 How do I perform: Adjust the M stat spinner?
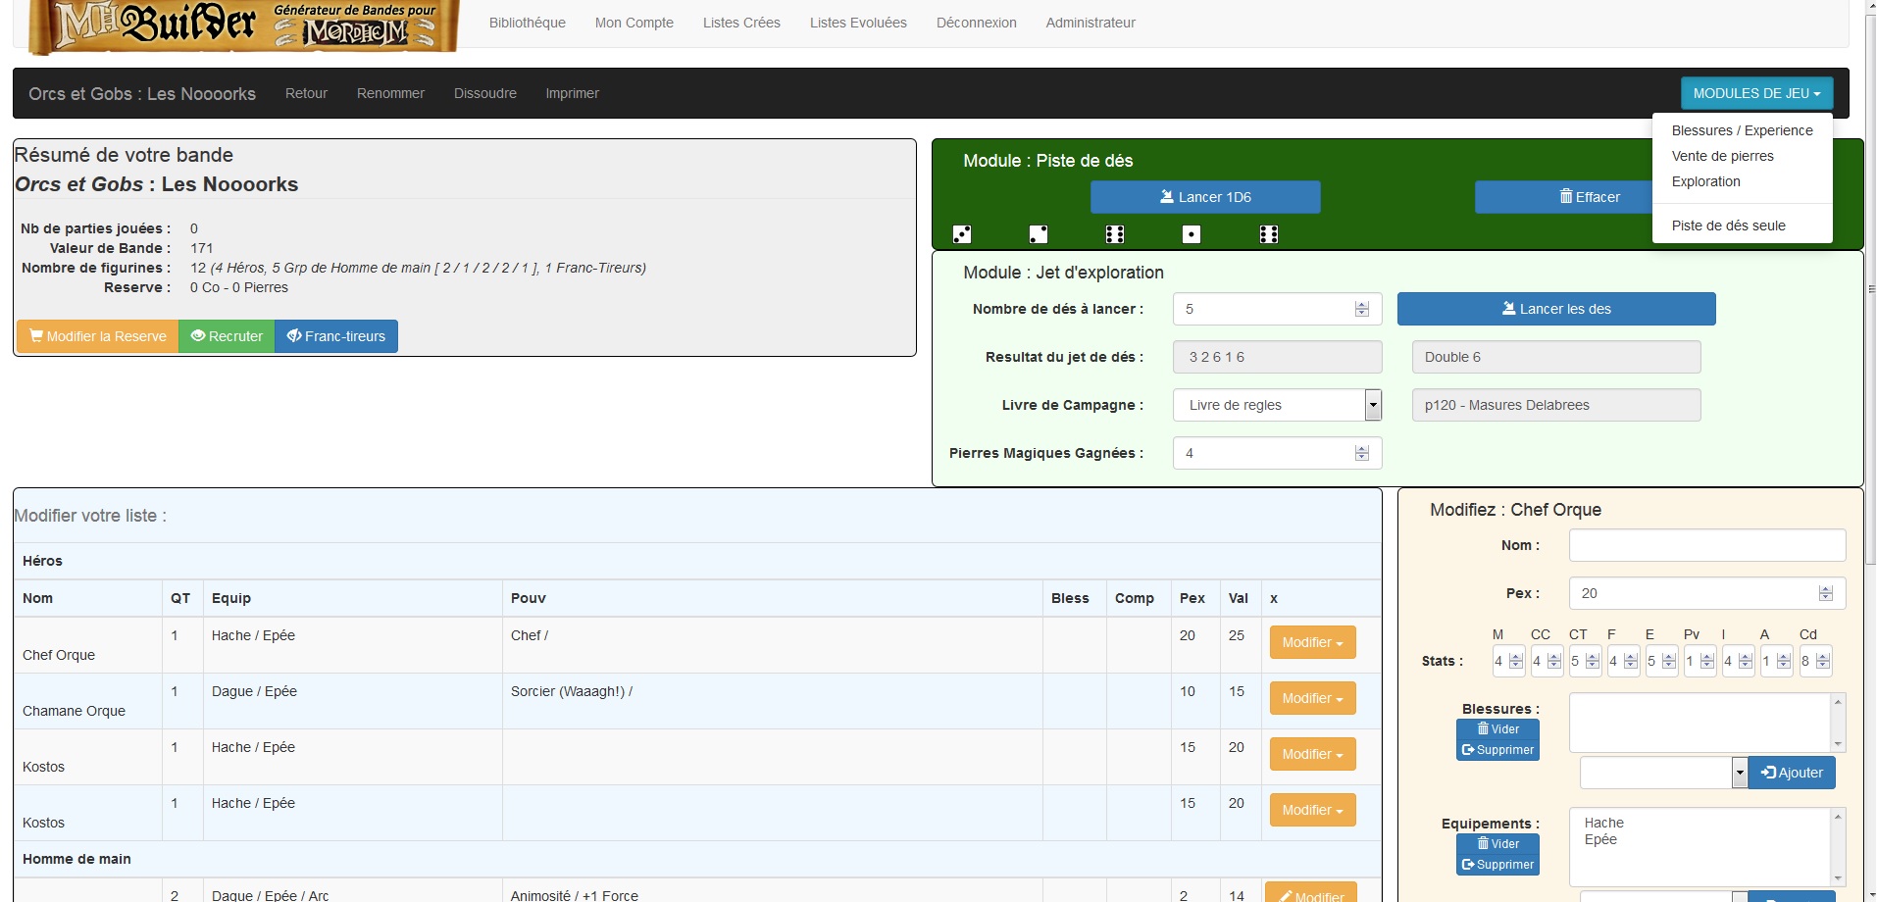[1516, 661]
